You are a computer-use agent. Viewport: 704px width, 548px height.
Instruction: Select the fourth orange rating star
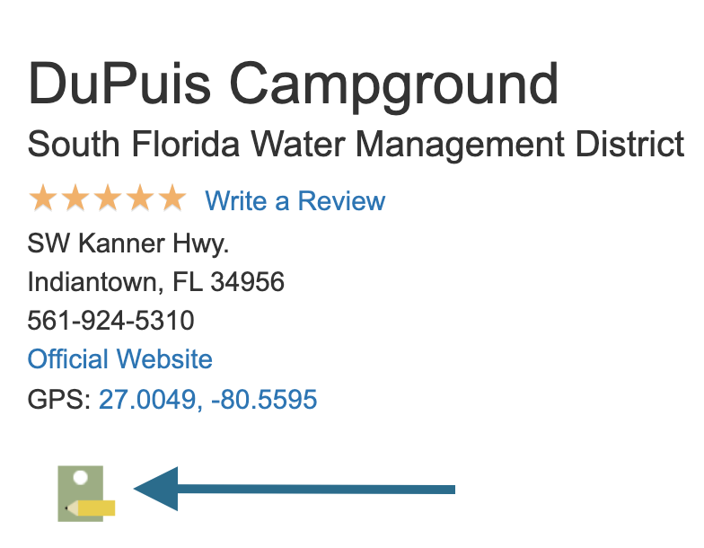coord(140,198)
